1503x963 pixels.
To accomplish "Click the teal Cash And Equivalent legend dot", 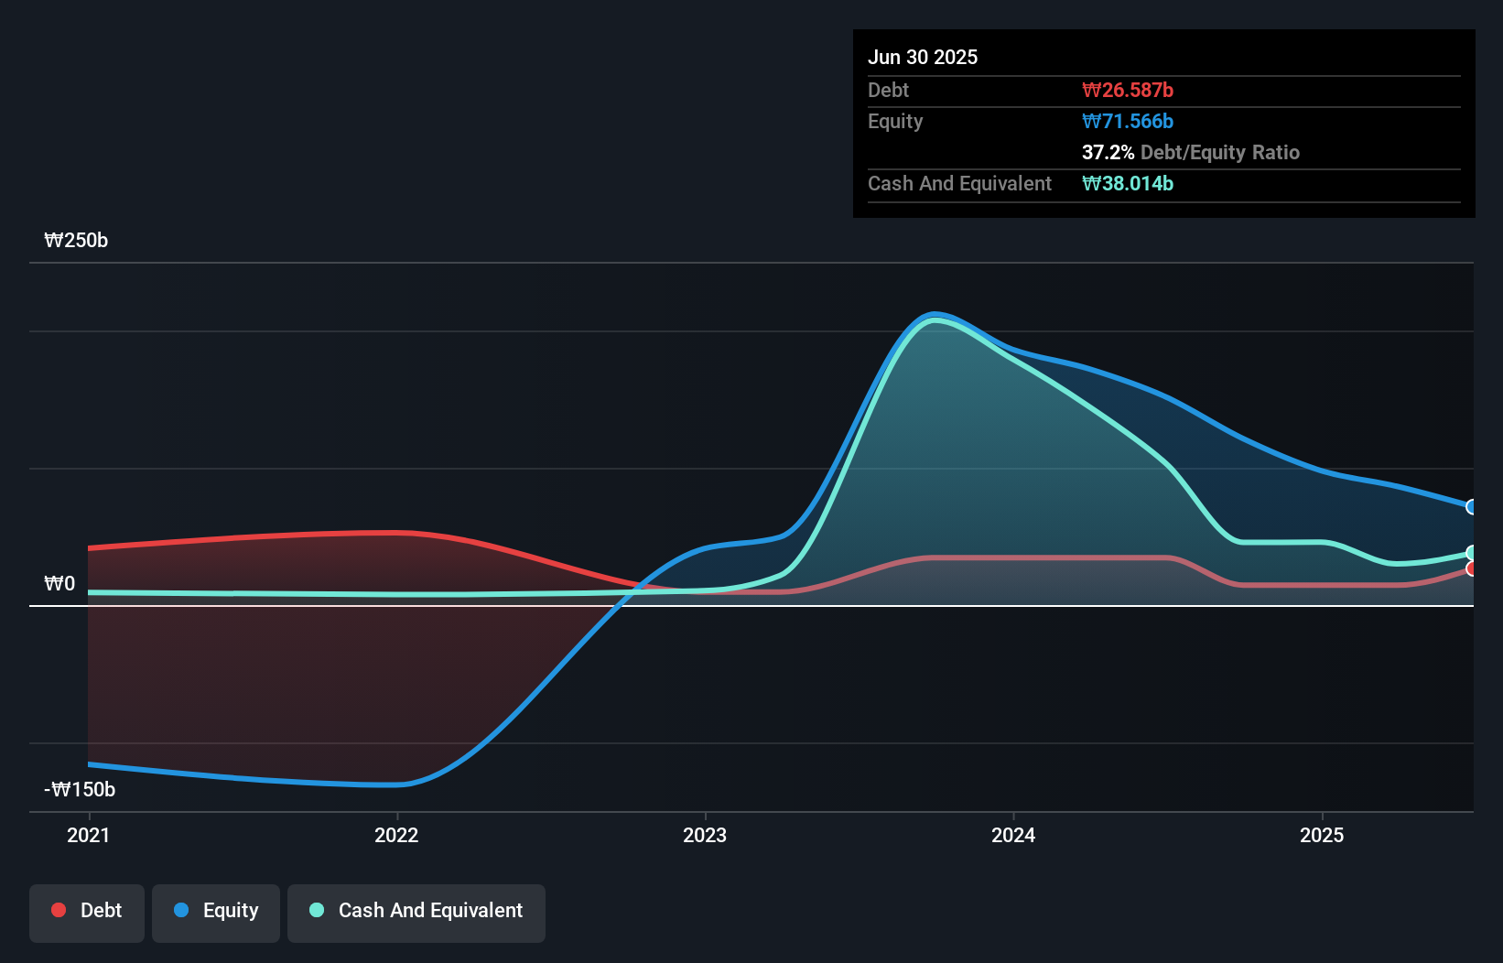I will 316,910.
